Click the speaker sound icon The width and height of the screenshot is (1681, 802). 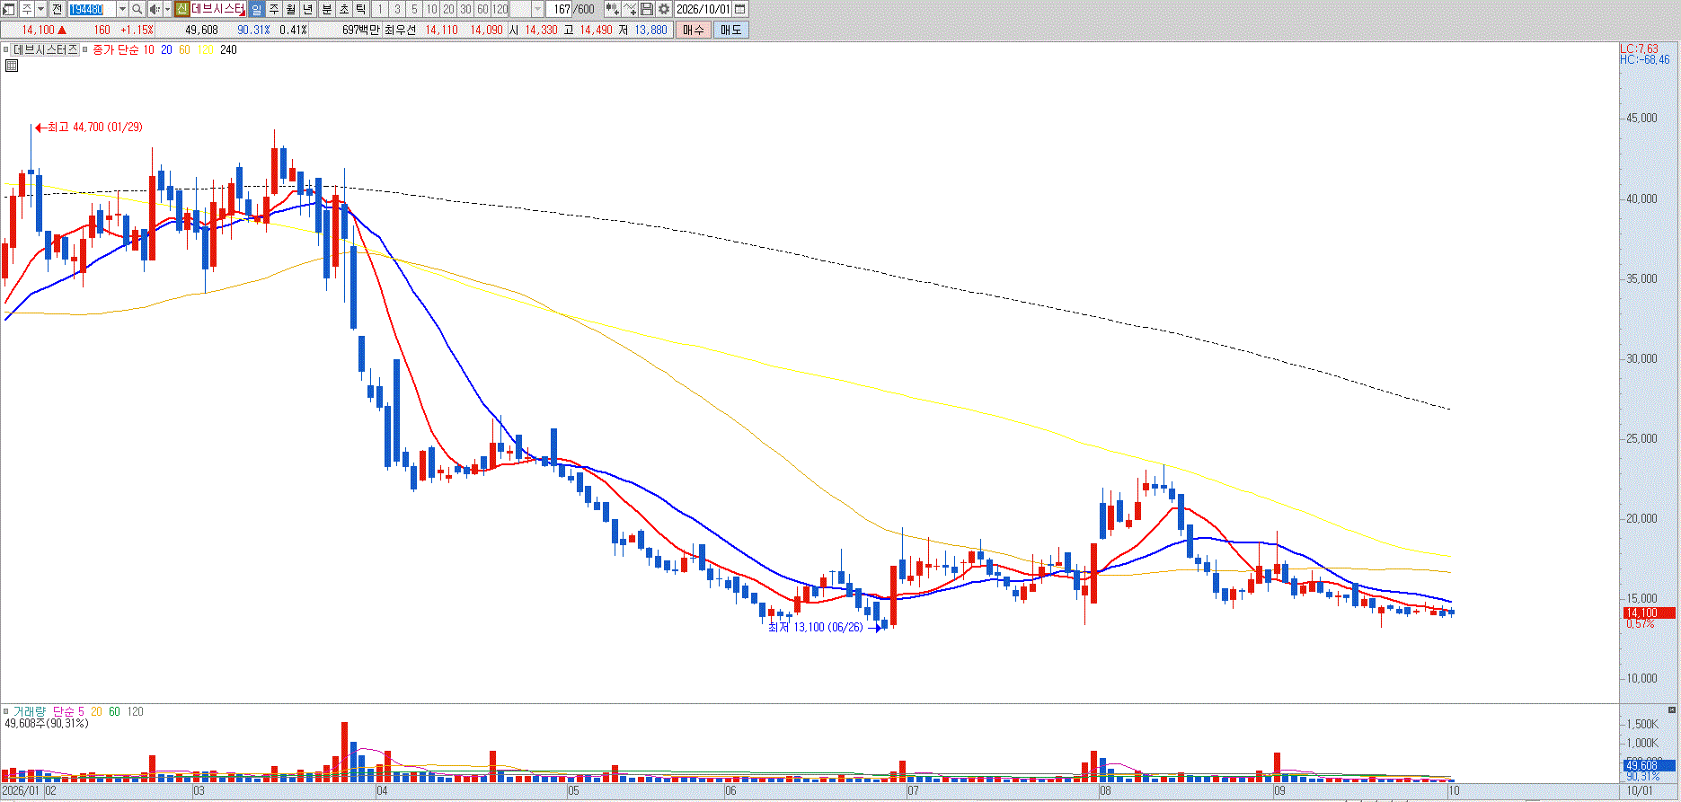click(155, 9)
